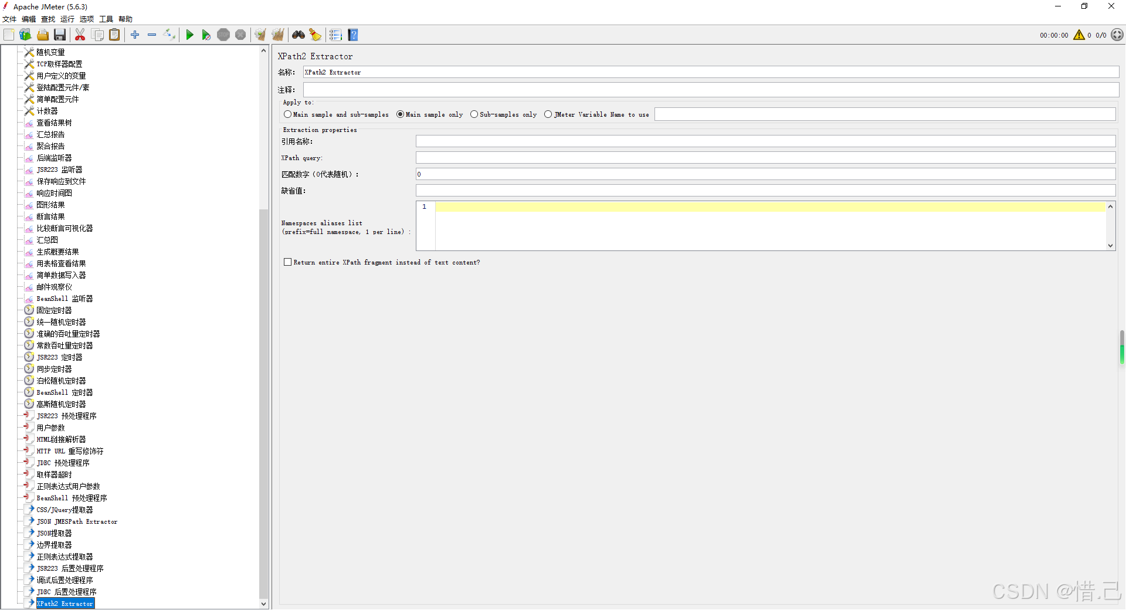Click the blue plus Expand All icon
The width and height of the screenshot is (1126, 610).
135,35
